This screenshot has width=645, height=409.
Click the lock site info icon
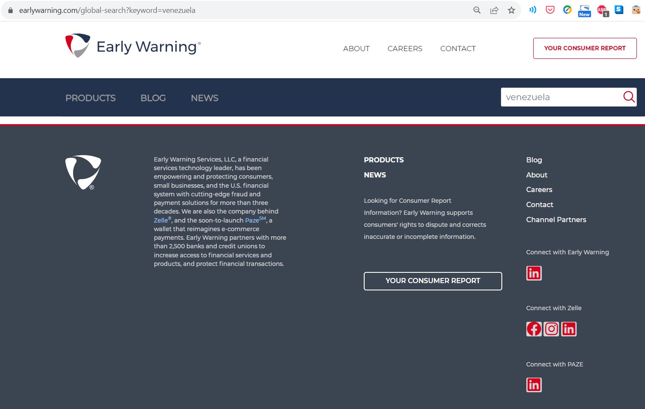point(11,10)
